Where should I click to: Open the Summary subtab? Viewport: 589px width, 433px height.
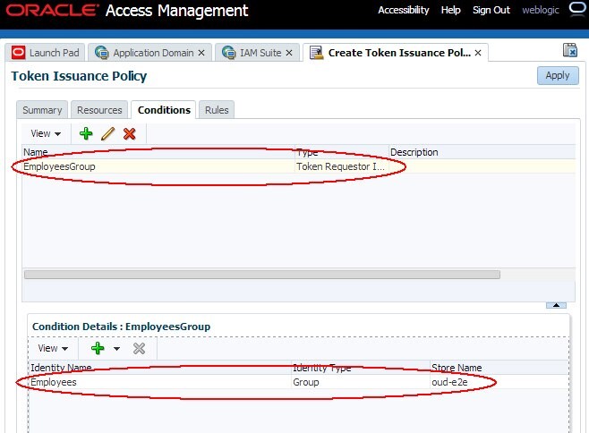click(42, 110)
